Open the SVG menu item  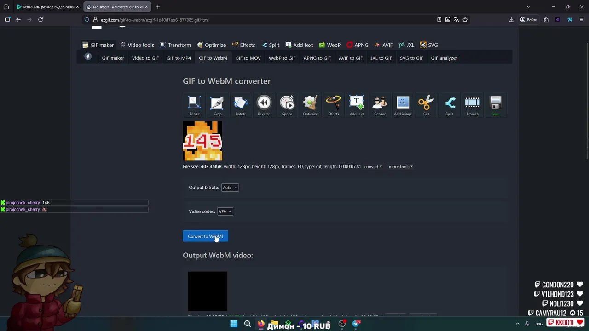(429, 45)
